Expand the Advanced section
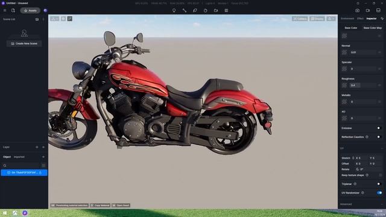386x217 pixels. (382, 204)
